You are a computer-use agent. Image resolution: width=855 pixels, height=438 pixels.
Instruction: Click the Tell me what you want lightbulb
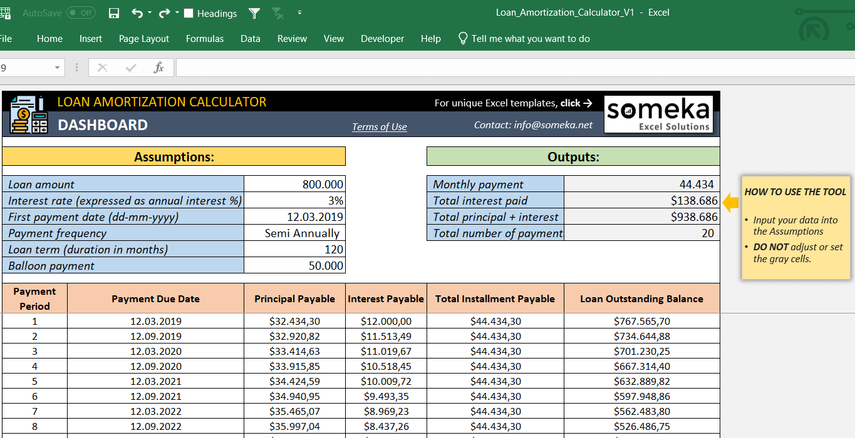coord(463,39)
